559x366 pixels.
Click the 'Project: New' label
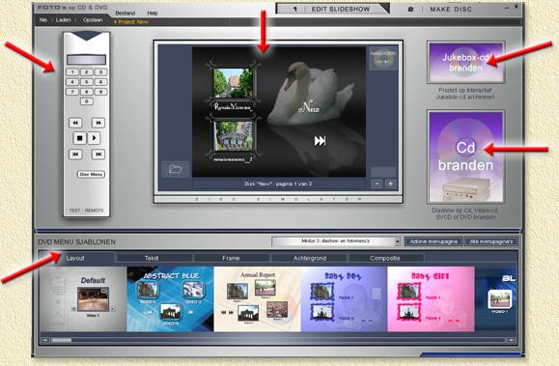click(131, 22)
